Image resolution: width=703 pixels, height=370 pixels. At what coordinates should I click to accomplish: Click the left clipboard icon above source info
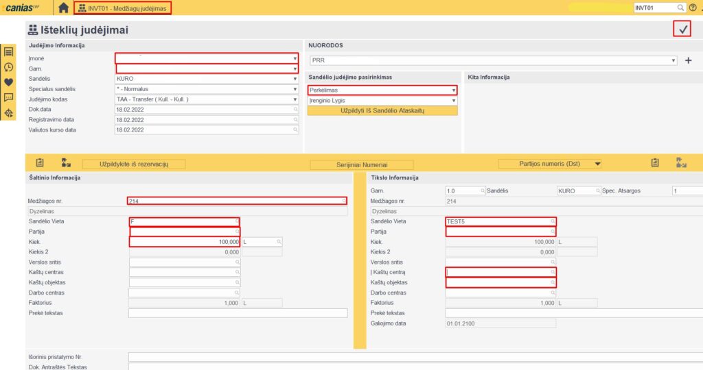coord(40,163)
